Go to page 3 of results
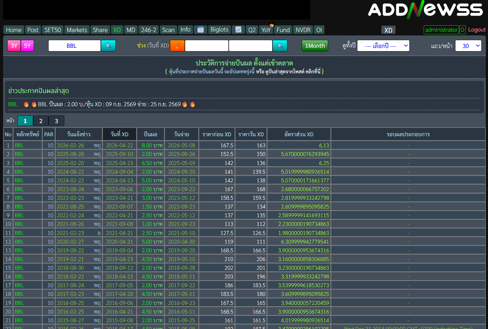Viewport: 488px width, 329px height. pos(56,121)
